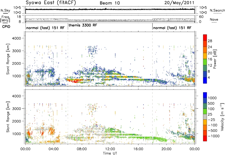
Task: Select the 'Beam 10' label
Action: 110,3
